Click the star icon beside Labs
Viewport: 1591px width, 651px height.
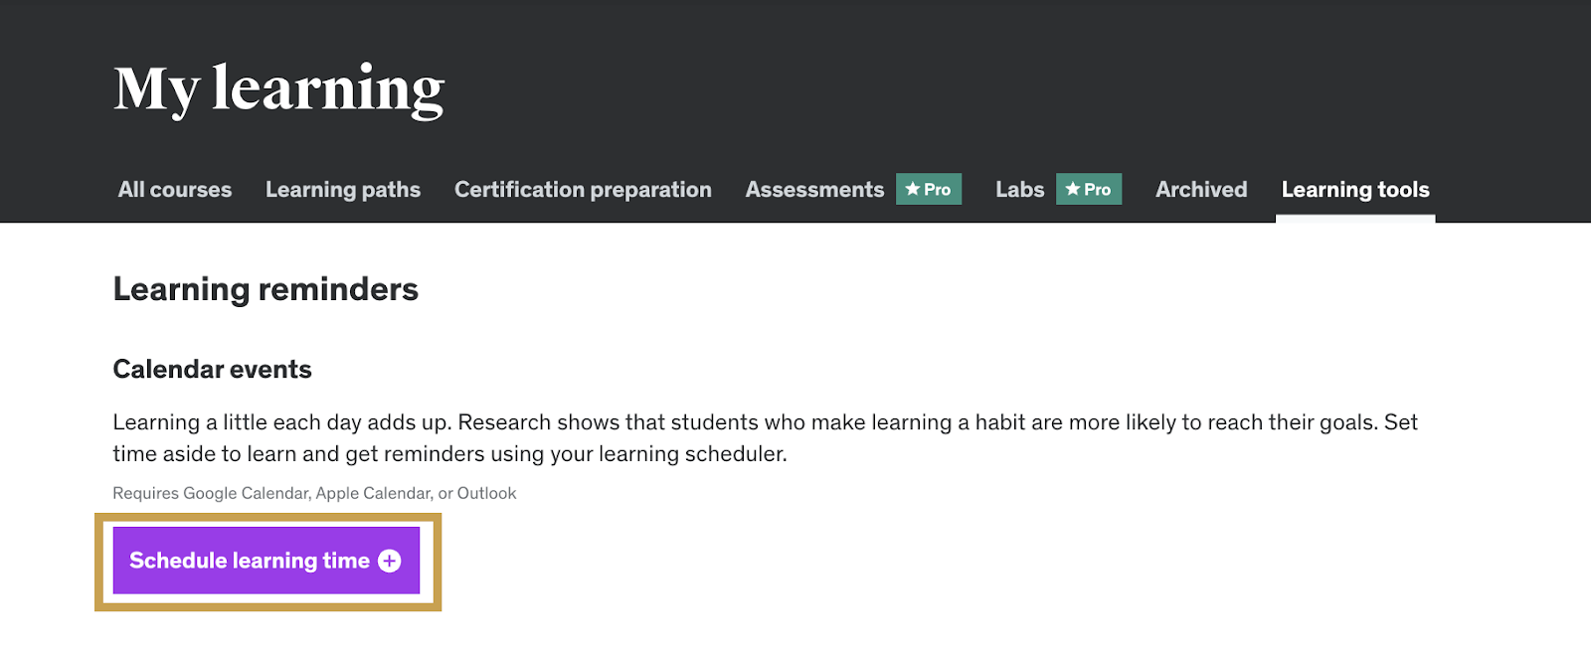point(1072,189)
